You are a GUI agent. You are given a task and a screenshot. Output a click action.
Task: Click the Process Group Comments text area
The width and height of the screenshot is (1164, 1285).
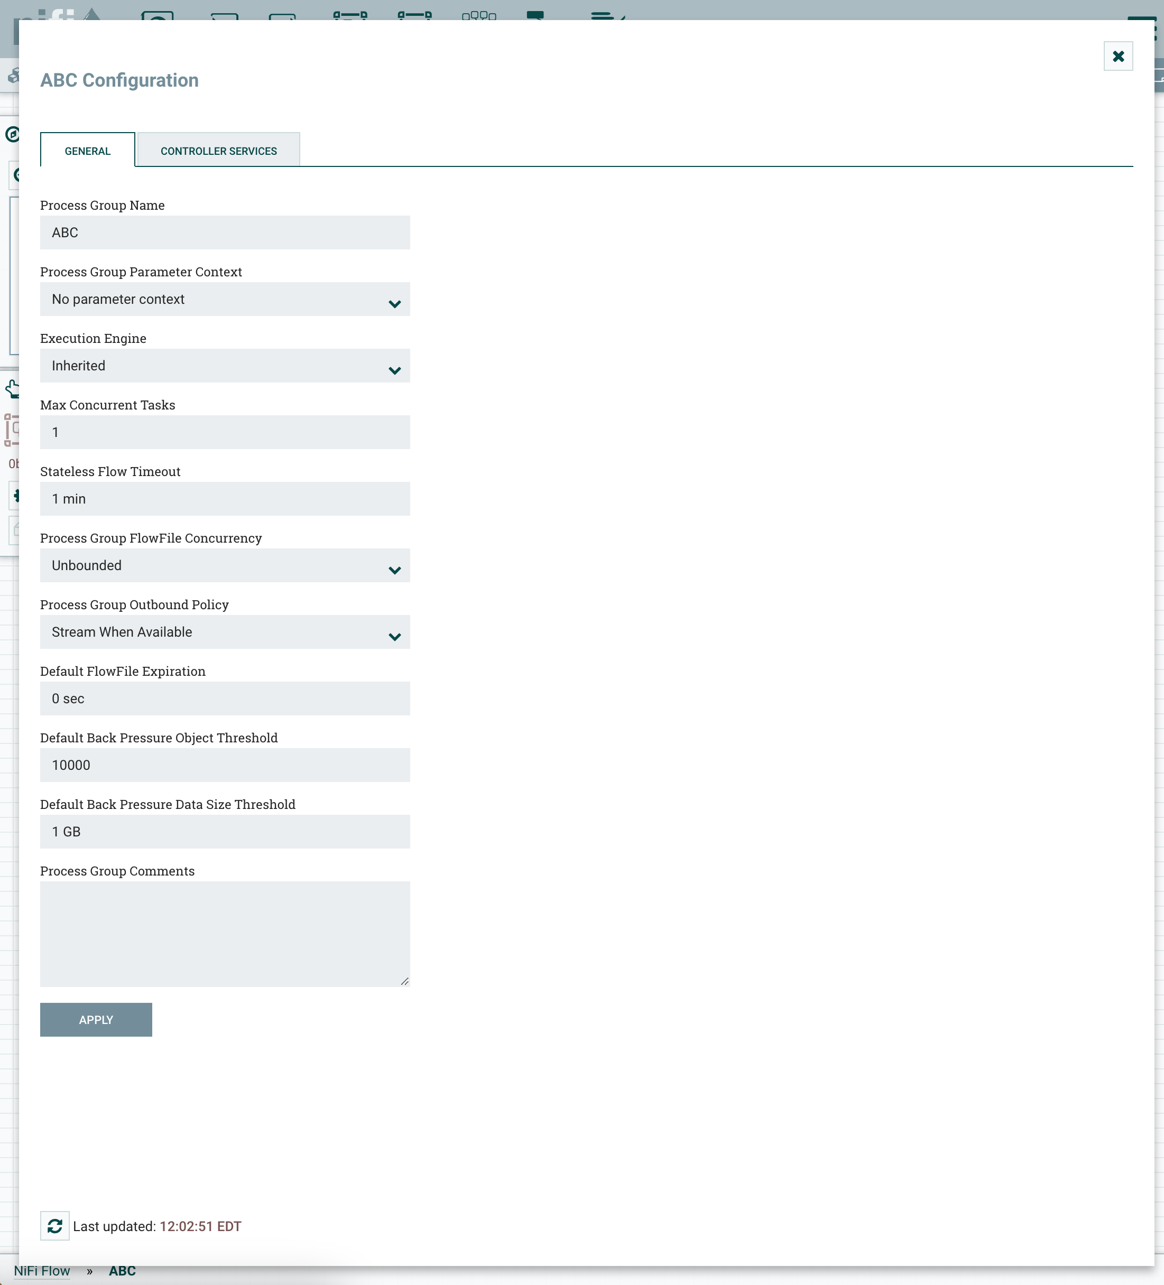click(x=224, y=934)
